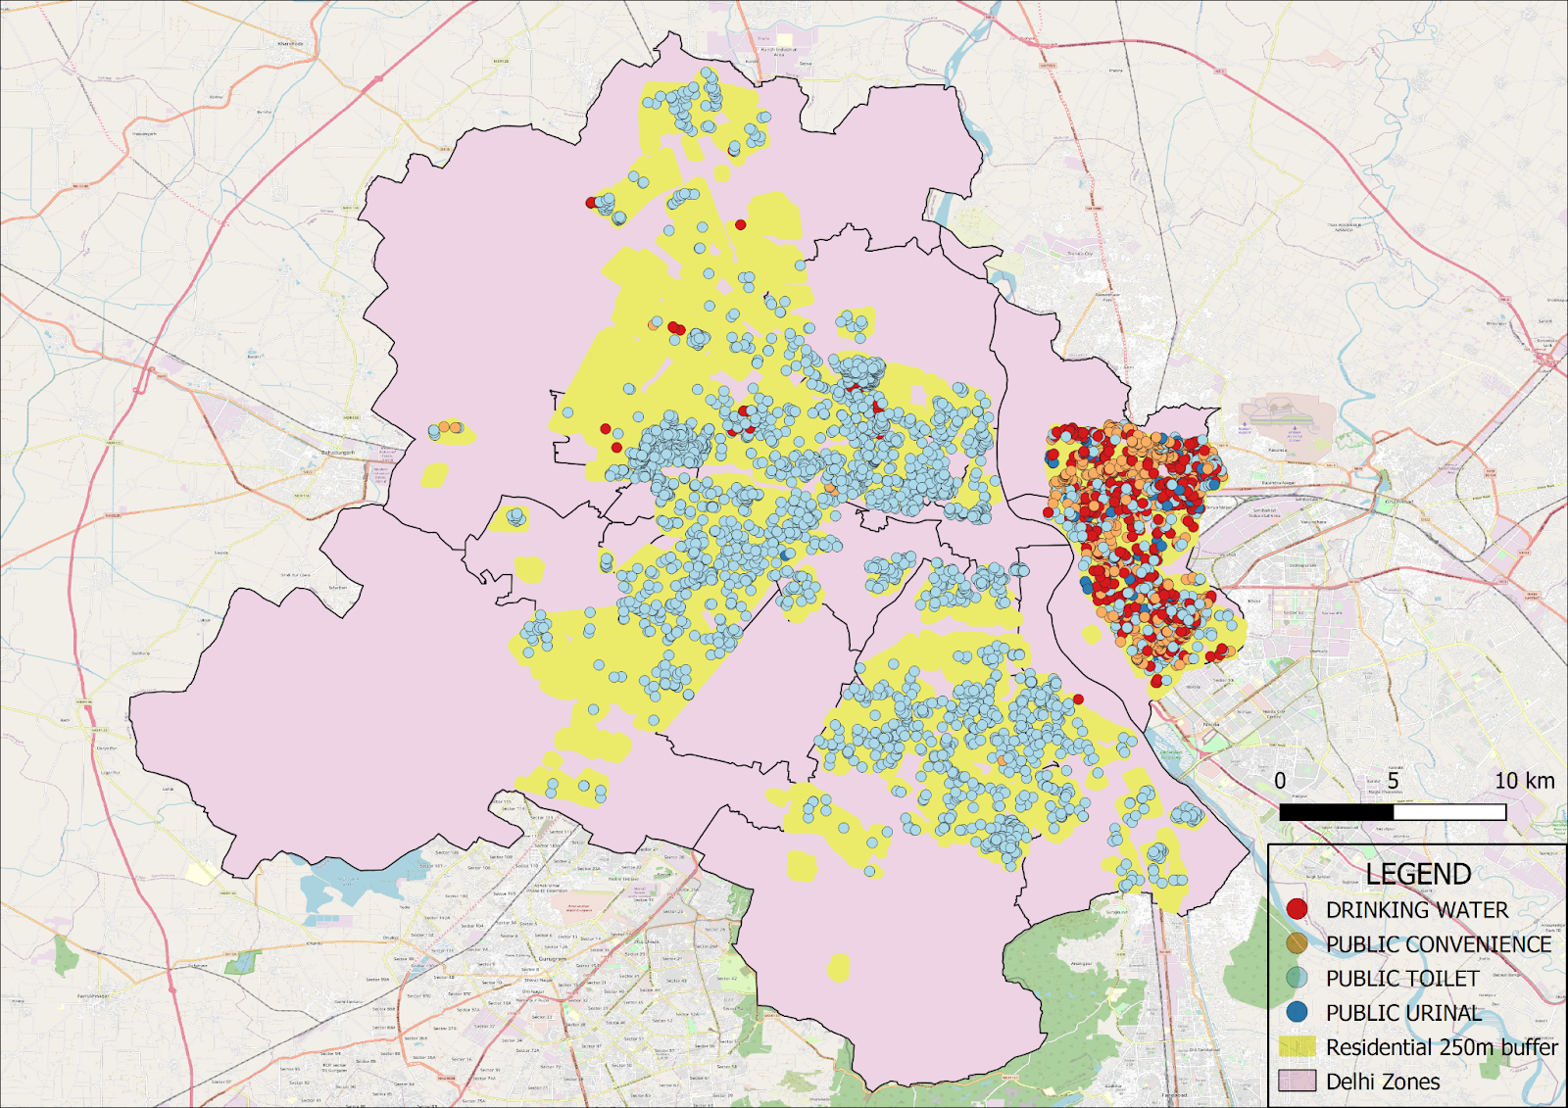
Task: Select the Residential 250m buffer legend swatch
Action: (1298, 1046)
